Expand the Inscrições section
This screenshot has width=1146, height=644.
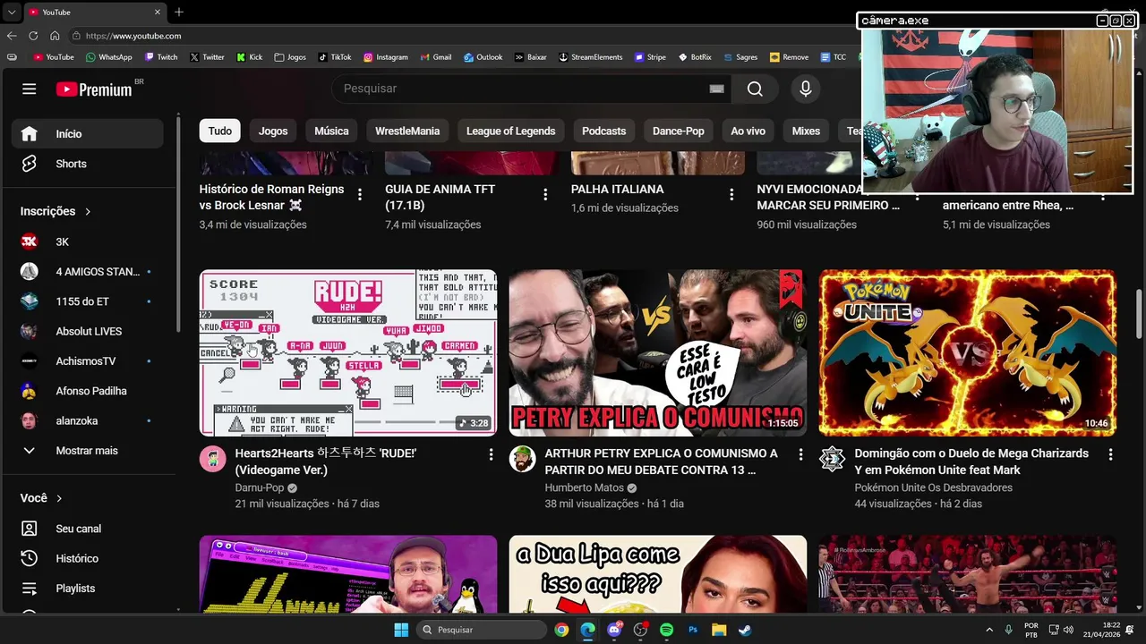(x=56, y=211)
